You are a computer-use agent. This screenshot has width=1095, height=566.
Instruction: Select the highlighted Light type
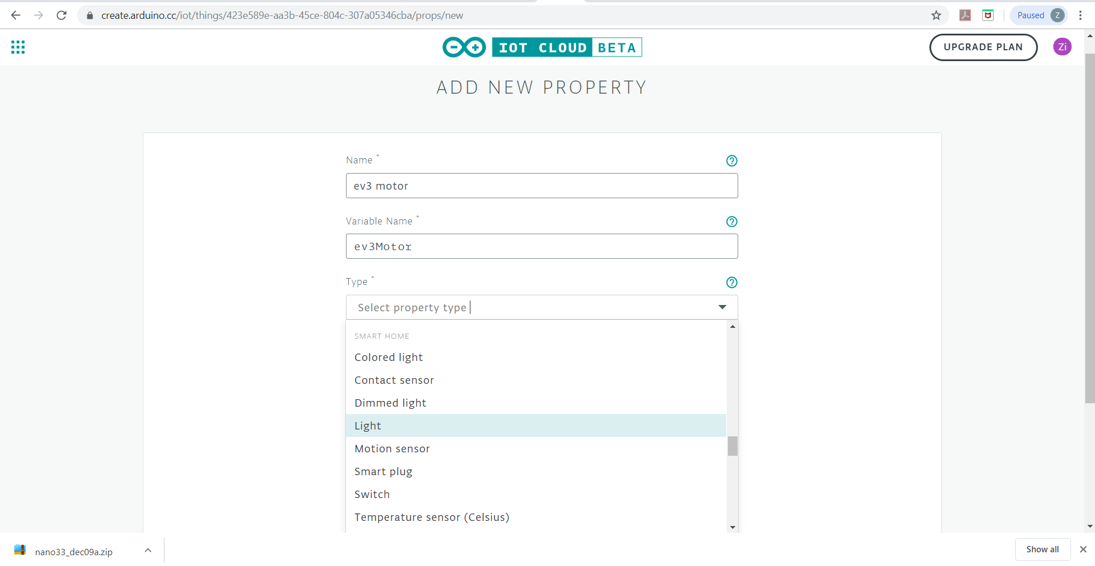pyautogui.click(x=536, y=426)
